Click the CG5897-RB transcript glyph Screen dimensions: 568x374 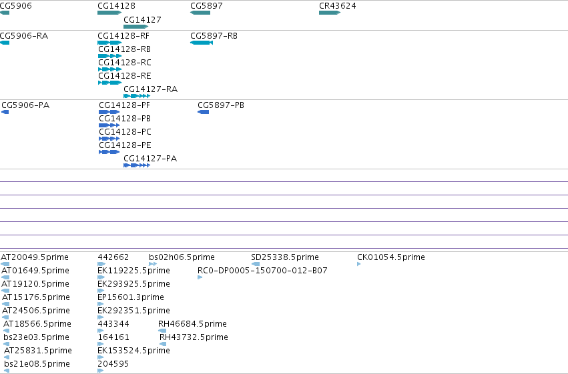coord(202,43)
